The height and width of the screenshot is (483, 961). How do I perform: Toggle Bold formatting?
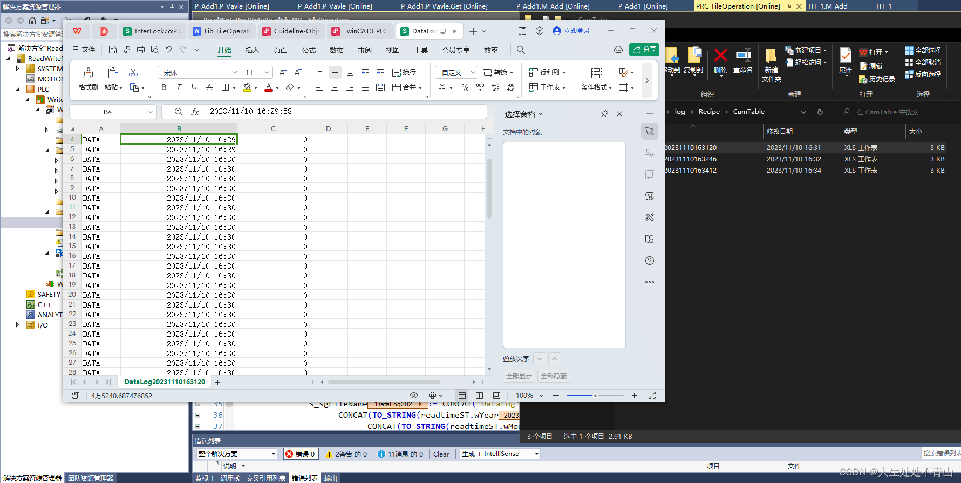pyautogui.click(x=164, y=87)
